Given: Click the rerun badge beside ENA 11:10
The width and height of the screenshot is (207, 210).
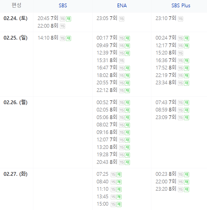Looking at the screenshot, I should click(119, 189).
